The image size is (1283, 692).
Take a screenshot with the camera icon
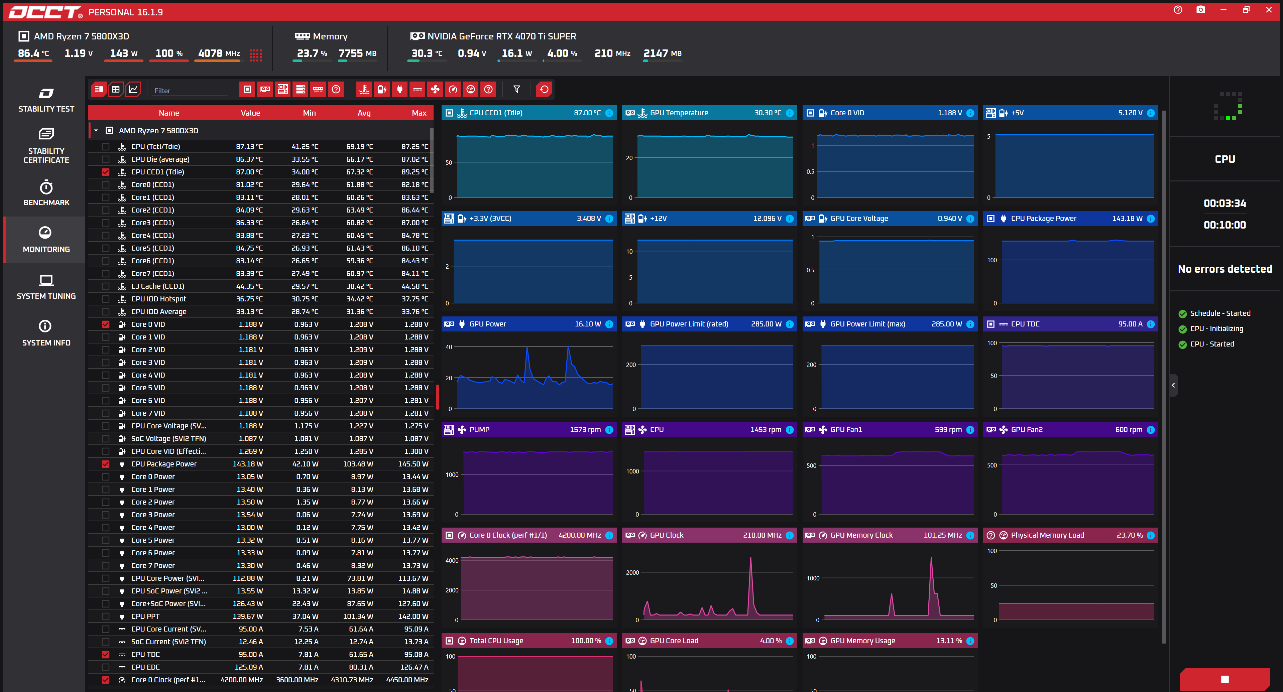pyautogui.click(x=1201, y=10)
